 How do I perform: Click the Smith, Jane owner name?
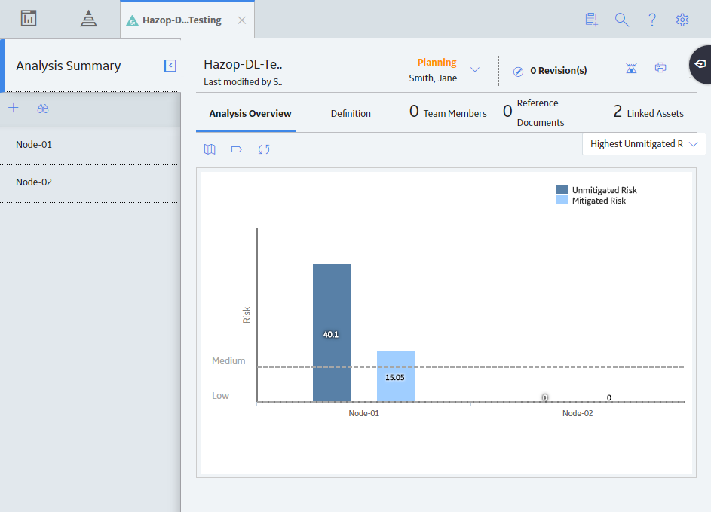point(433,78)
